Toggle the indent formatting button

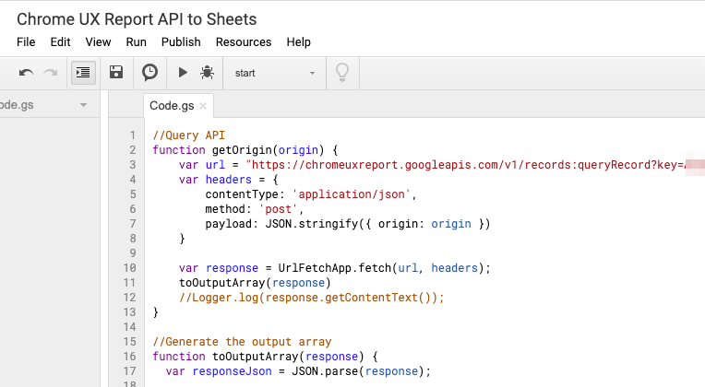[83, 72]
